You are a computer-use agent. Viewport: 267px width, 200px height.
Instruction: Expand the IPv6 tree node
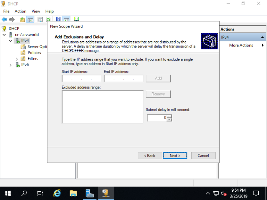point(10,65)
